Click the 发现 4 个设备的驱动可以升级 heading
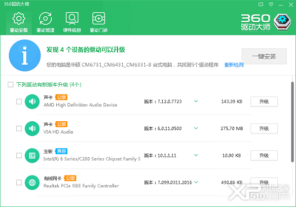The height and width of the screenshot is (207, 296). point(86,50)
